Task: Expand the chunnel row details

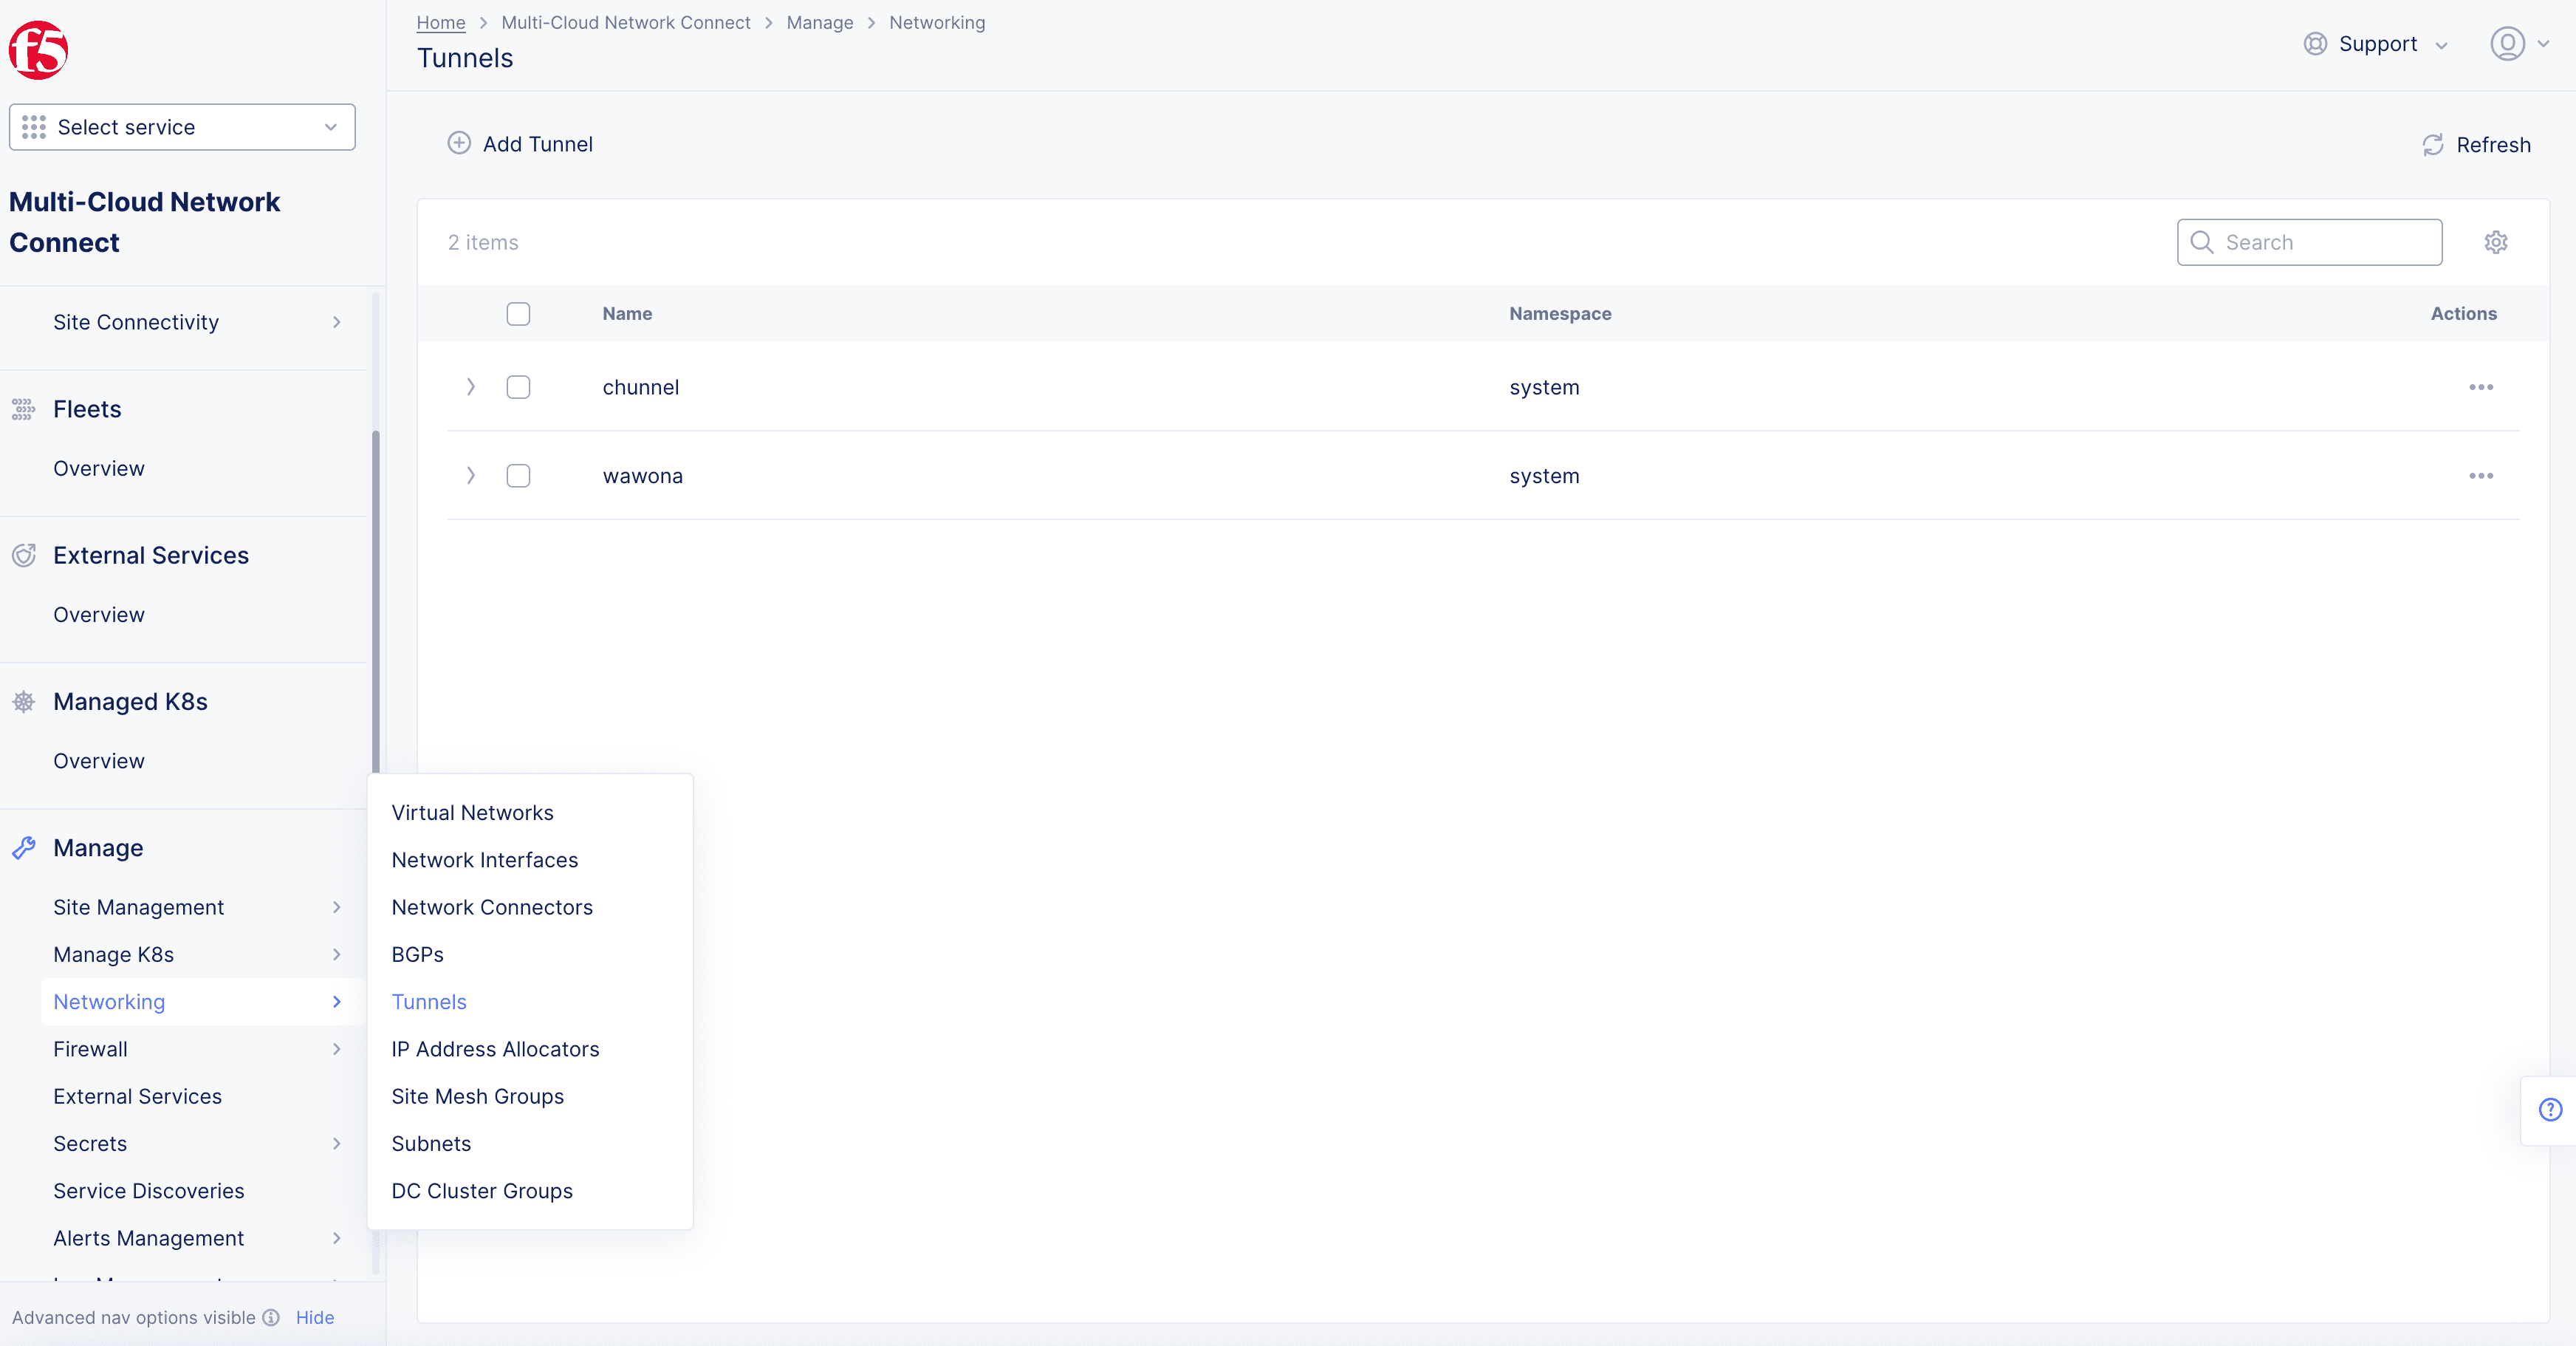Action: click(471, 387)
